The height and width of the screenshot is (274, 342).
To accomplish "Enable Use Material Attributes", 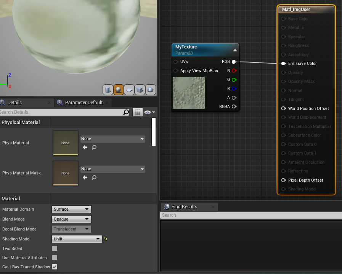I will pyautogui.click(x=54, y=258).
